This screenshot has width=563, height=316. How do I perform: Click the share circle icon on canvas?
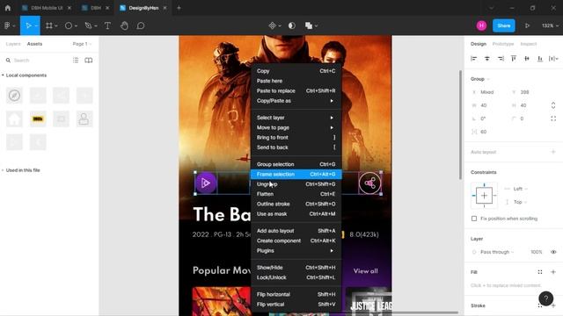(x=369, y=183)
